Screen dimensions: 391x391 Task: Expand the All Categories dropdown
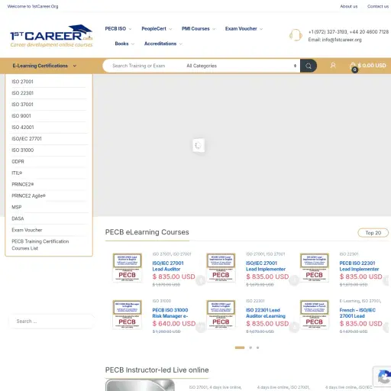[241, 66]
